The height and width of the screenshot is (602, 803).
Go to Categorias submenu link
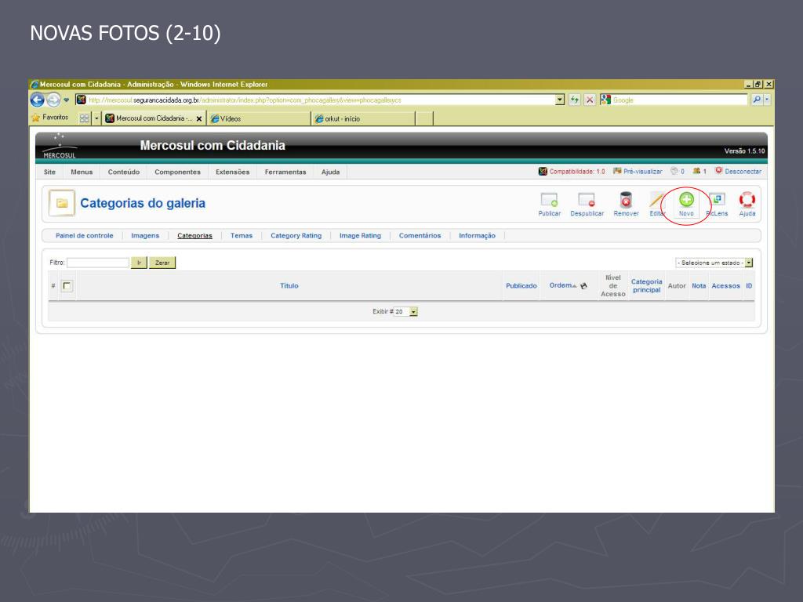coord(194,235)
